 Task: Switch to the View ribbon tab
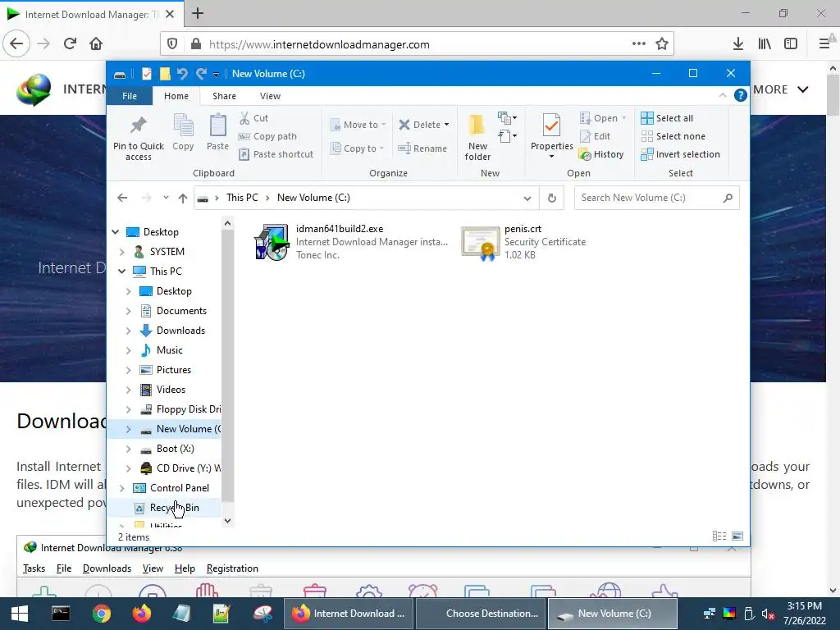click(x=270, y=96)
